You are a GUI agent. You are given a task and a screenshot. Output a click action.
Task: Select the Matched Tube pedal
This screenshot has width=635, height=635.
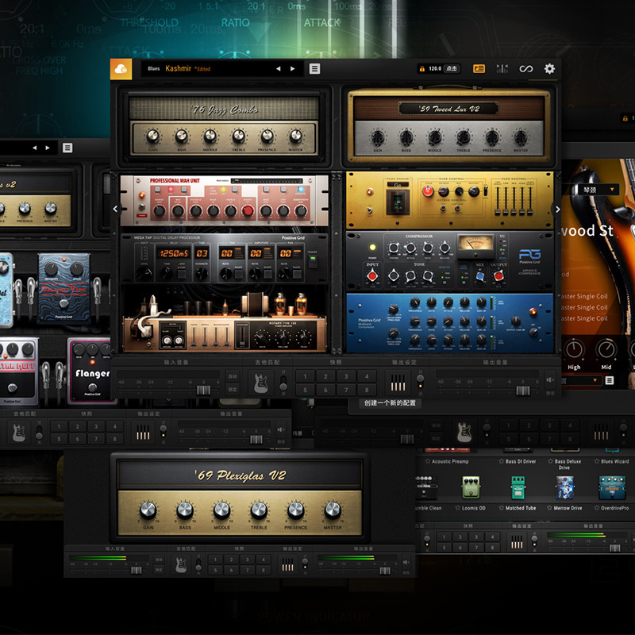(x=518, y=487)
